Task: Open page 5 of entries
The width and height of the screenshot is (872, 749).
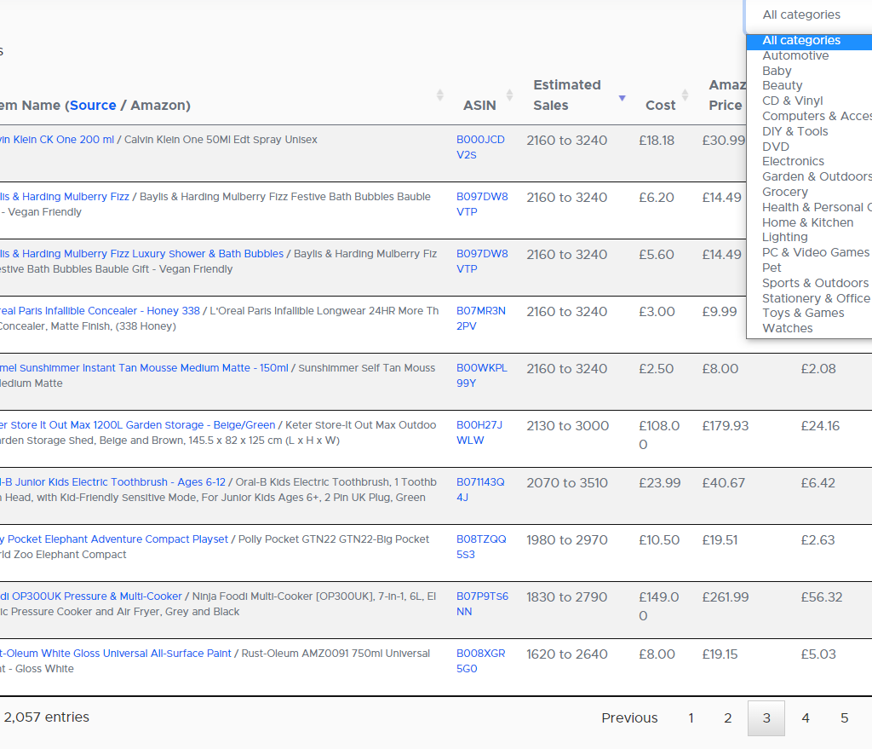Action: pos(844,717)
